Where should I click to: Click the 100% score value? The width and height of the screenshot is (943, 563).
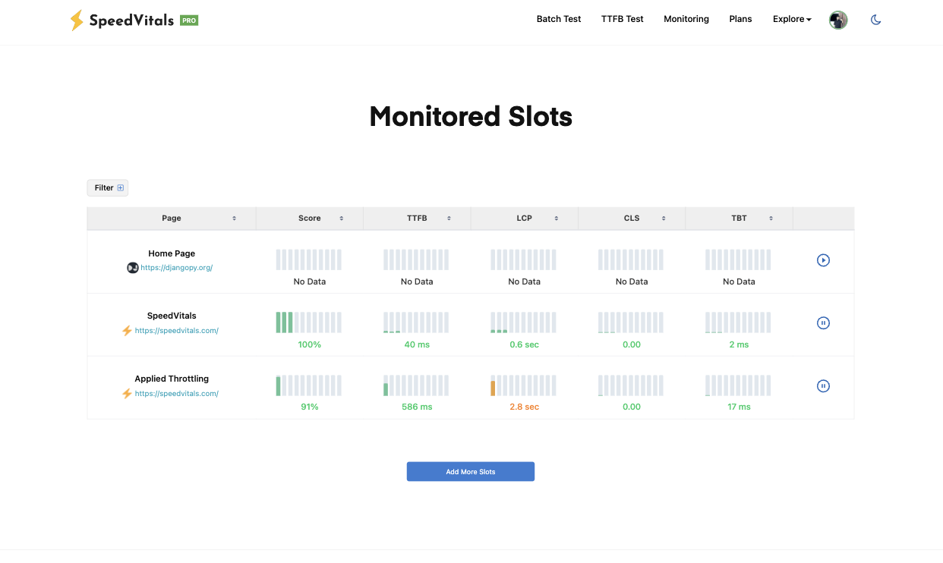pyautogui.click(x=310, y=344)
